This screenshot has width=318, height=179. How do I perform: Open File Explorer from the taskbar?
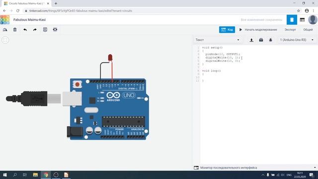coord(35,175)
